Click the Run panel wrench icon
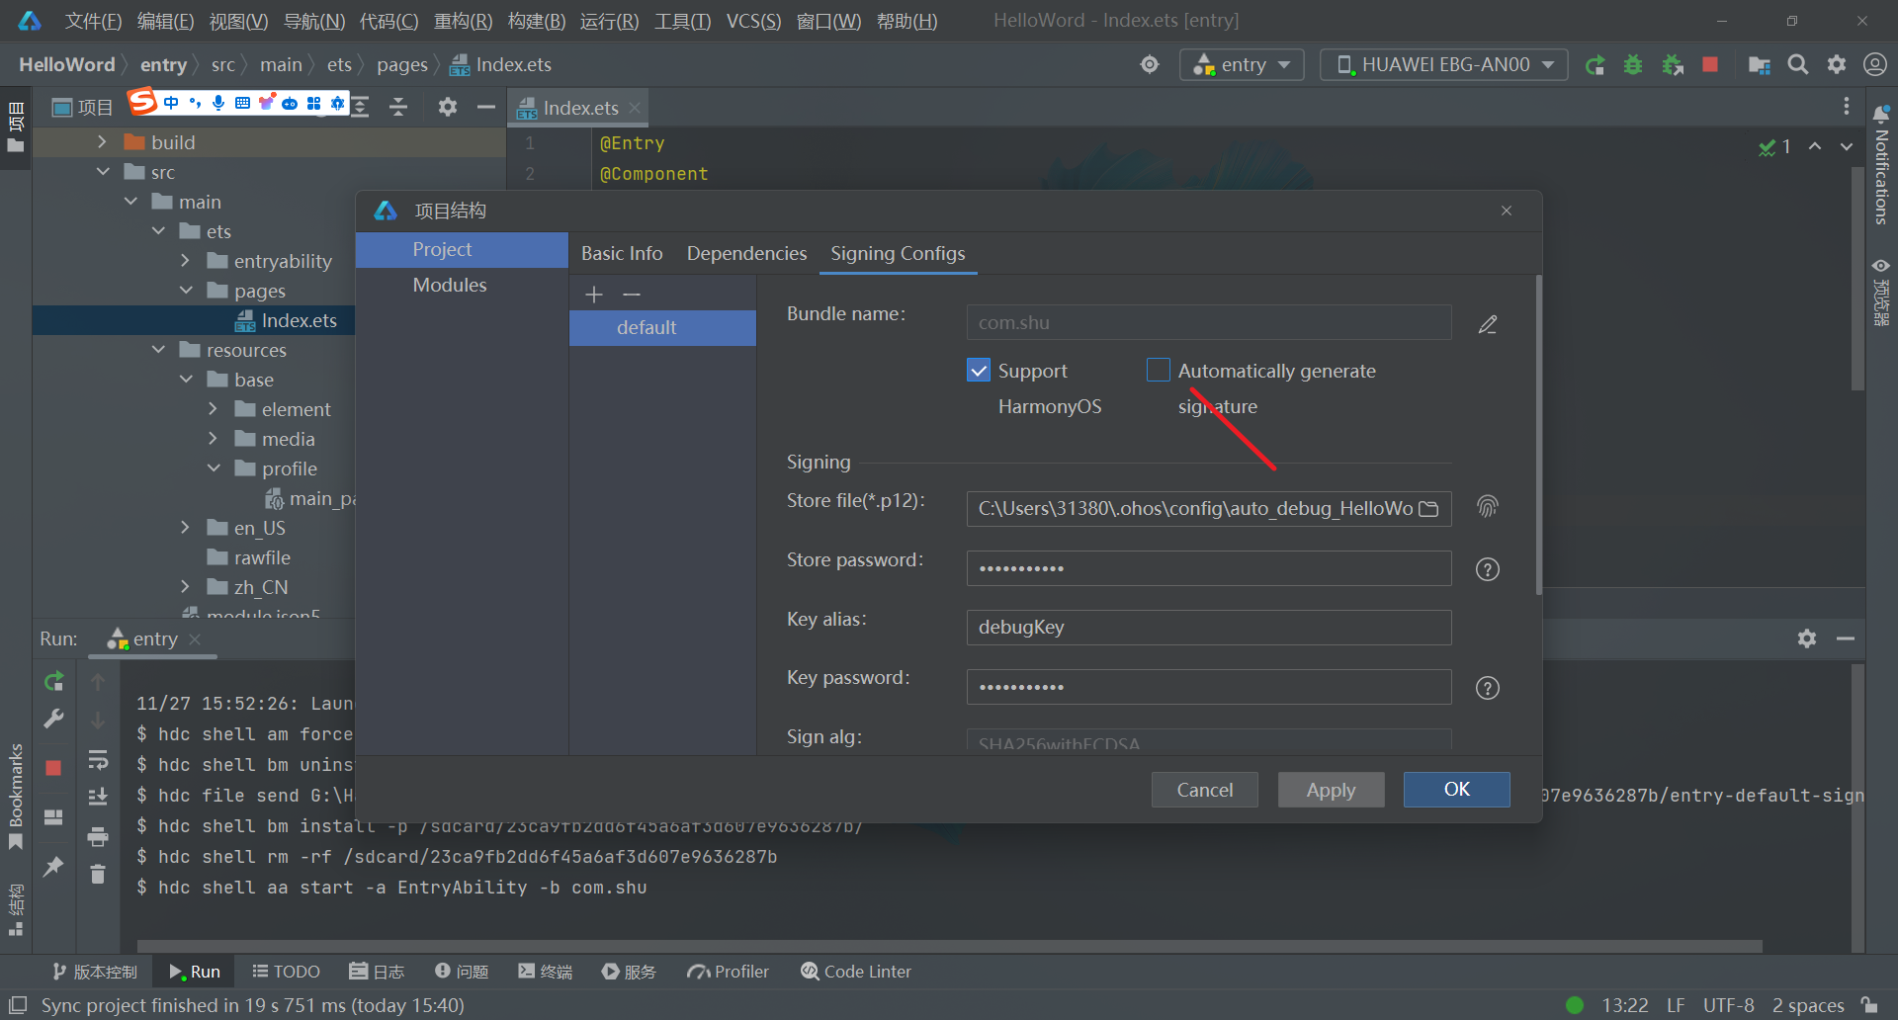1898x1020 pixels. point(54,720)
